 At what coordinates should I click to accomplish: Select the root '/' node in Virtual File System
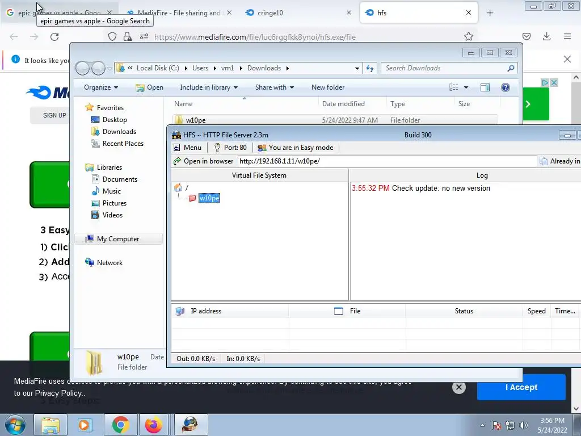[186, 188]
